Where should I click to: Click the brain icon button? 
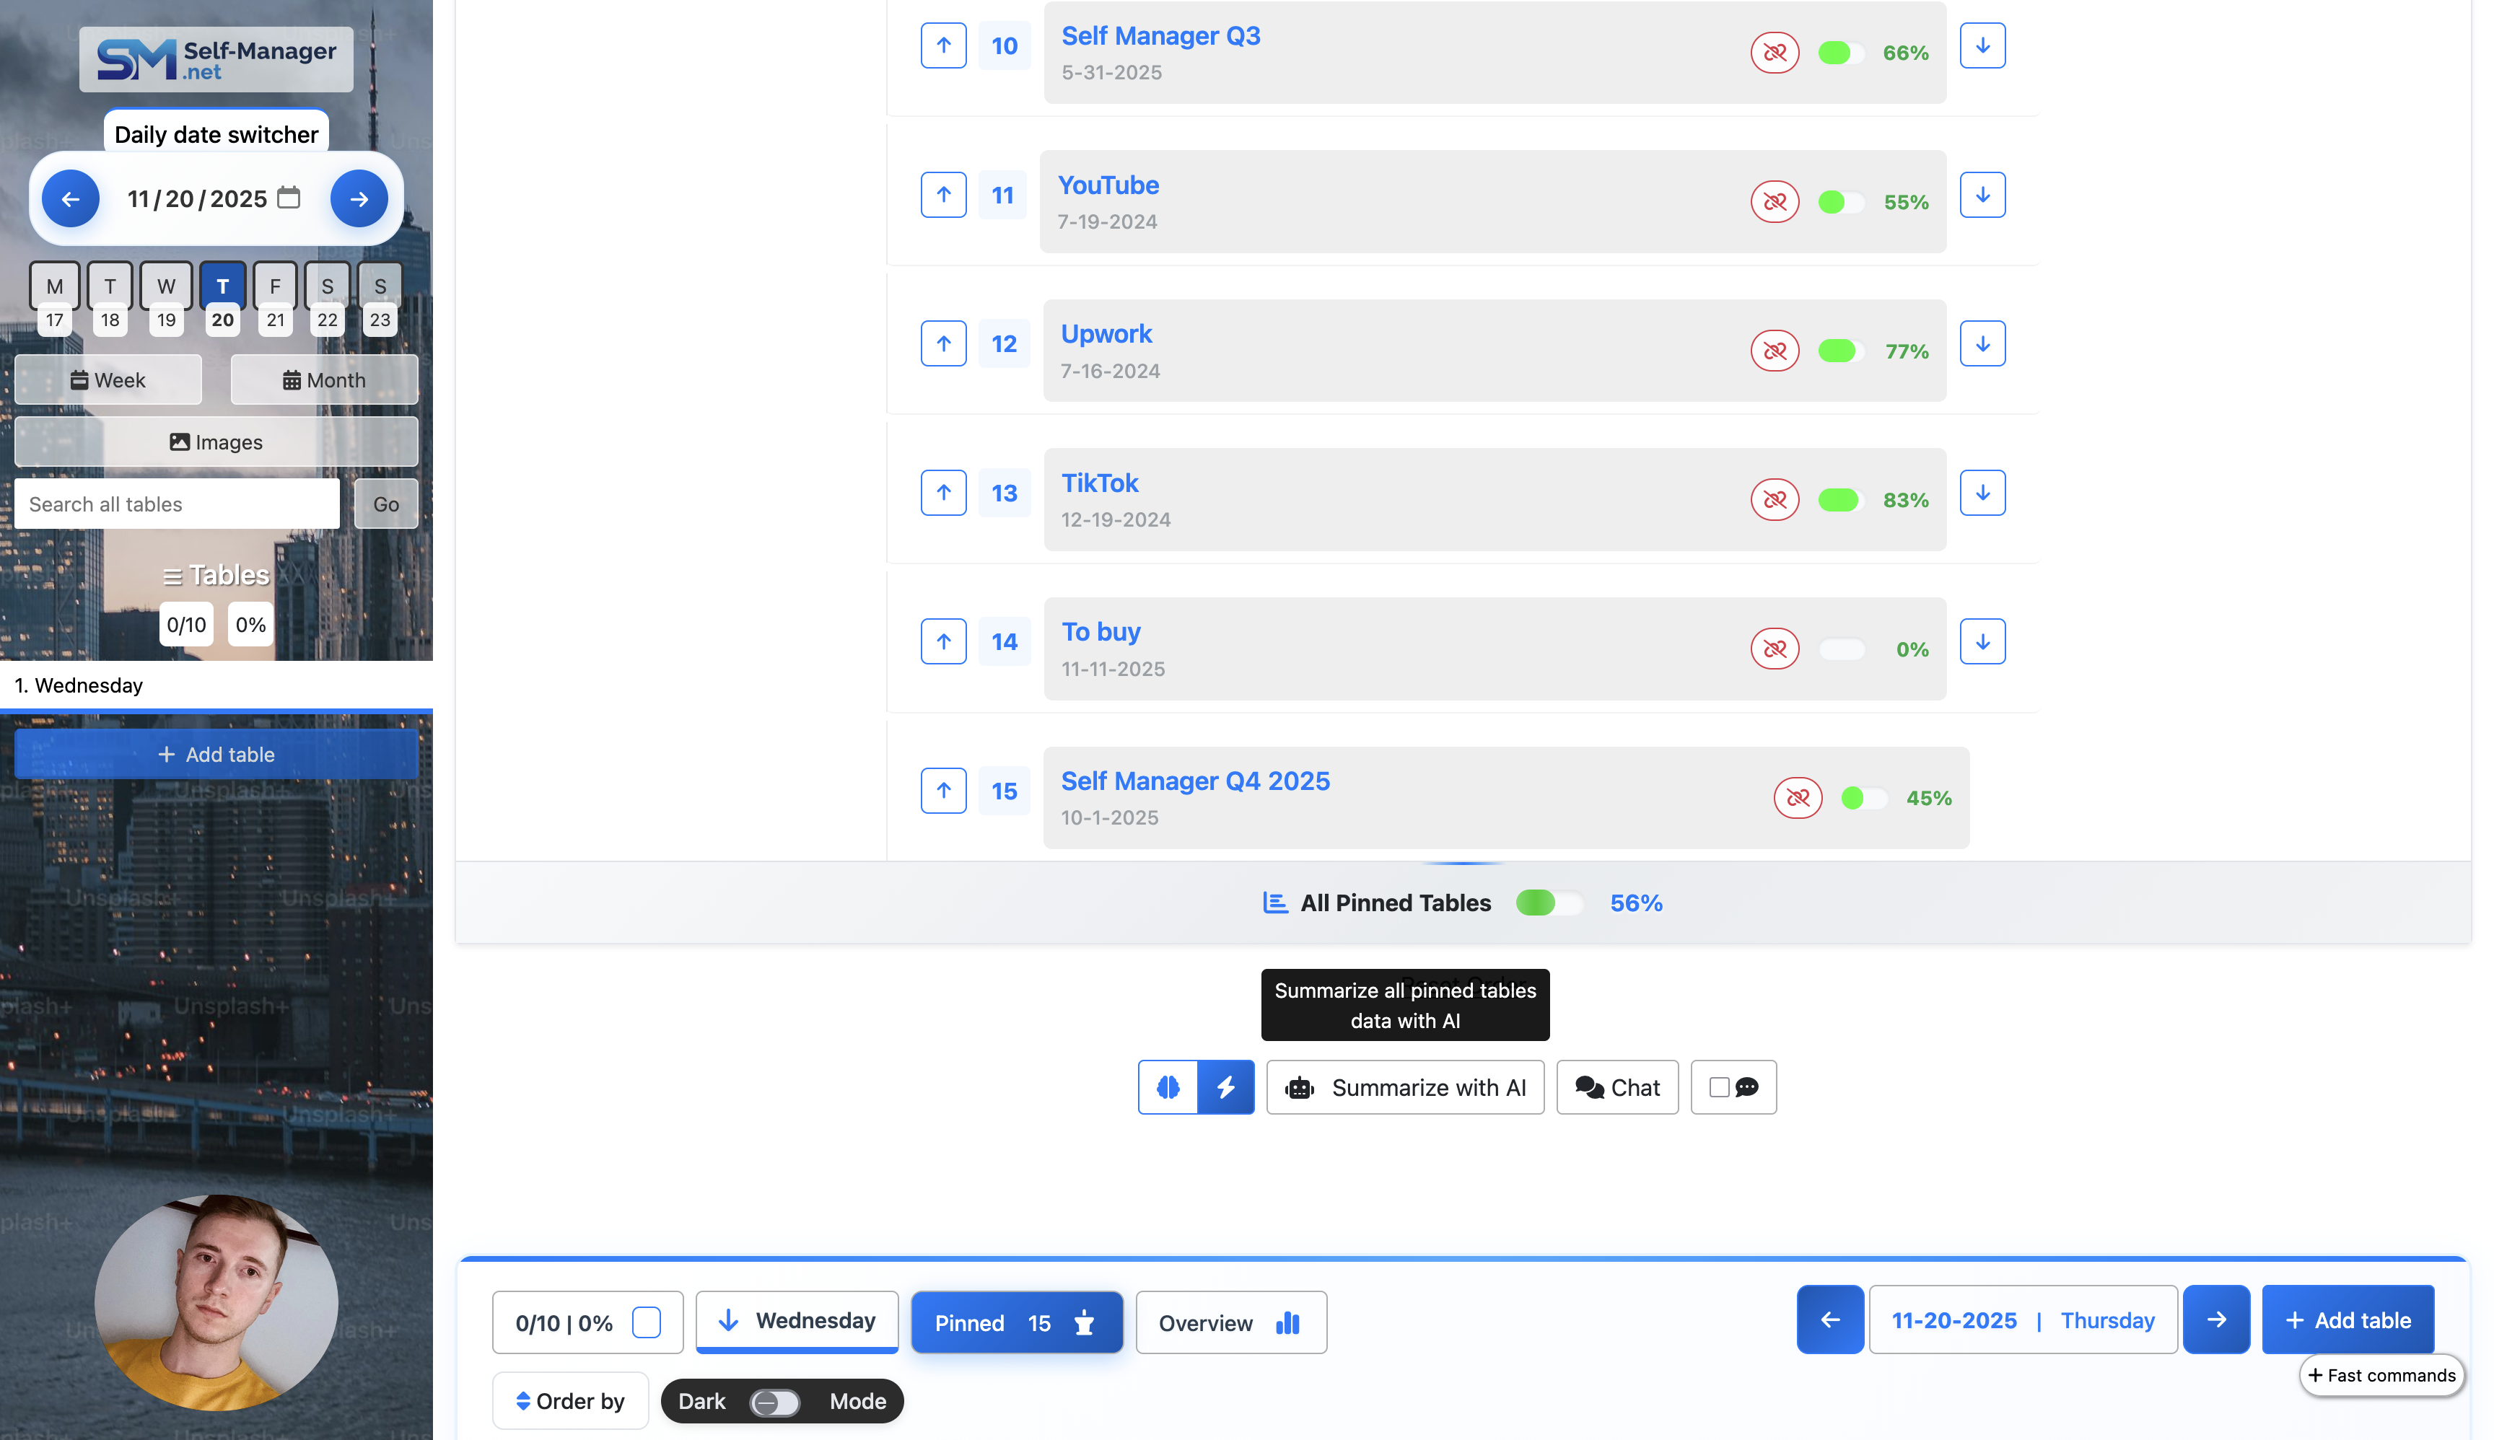pyautogui.click(x=1168, y=1087)
